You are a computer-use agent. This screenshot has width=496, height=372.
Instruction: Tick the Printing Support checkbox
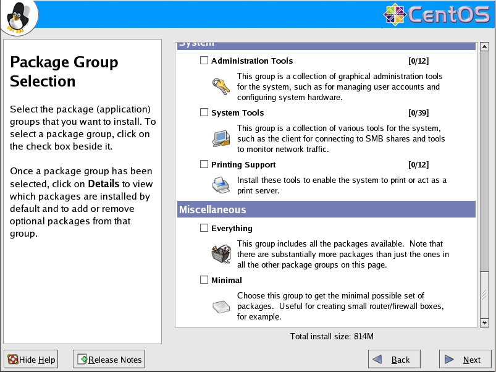tap(204, 164)
